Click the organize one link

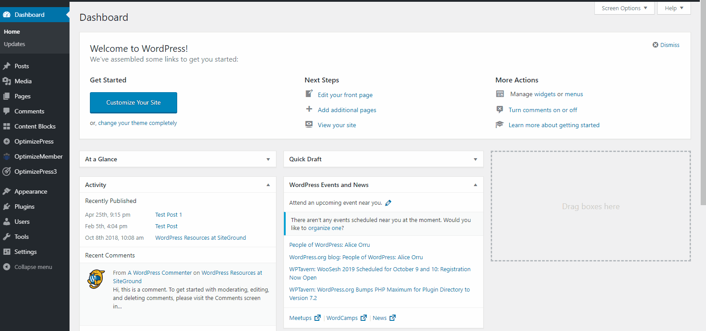(326, 228)
